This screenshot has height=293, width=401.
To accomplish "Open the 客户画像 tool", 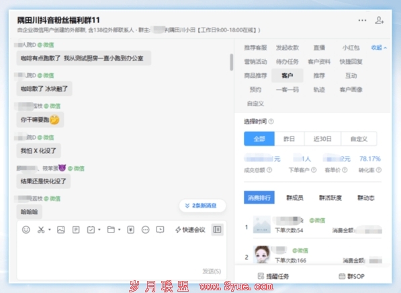I will pyautogui.click(x=351, y=89).
